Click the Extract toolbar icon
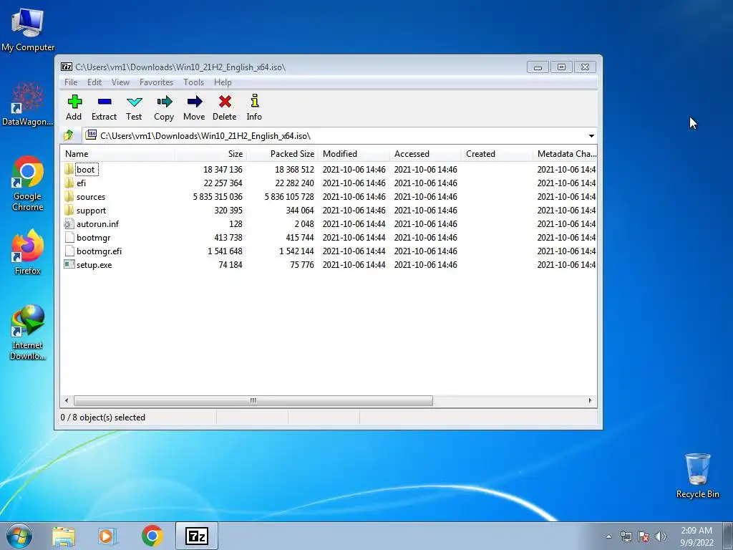This screenshot has width=733, height=550. click(105, 102)
